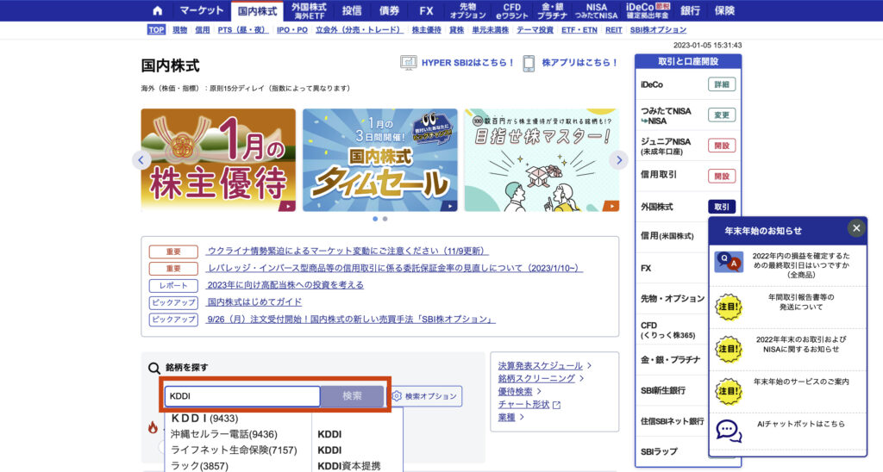Select the 国内株式 tab

pos(257,11)
